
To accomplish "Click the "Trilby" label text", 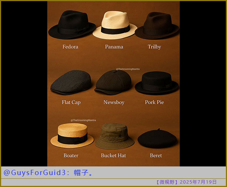I will (x=154, y=47).
